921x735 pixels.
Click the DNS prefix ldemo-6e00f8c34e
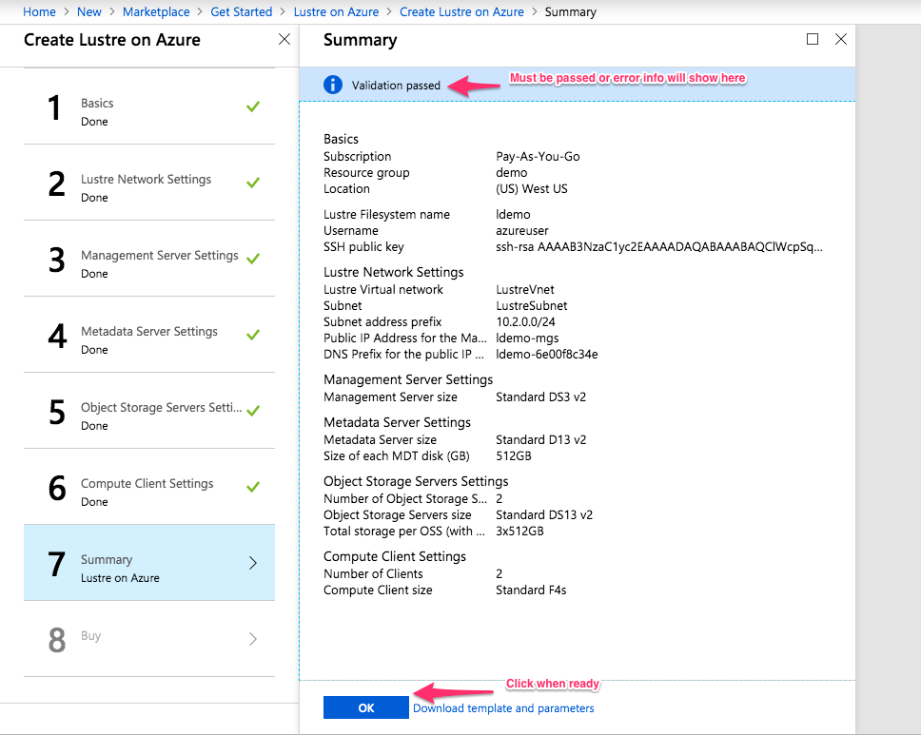coord(547,354)
